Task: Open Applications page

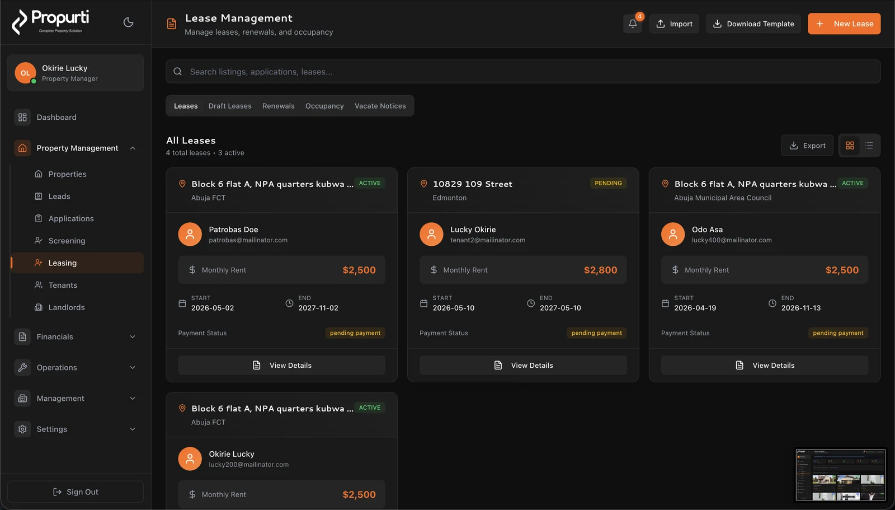Action: point(78,218)
